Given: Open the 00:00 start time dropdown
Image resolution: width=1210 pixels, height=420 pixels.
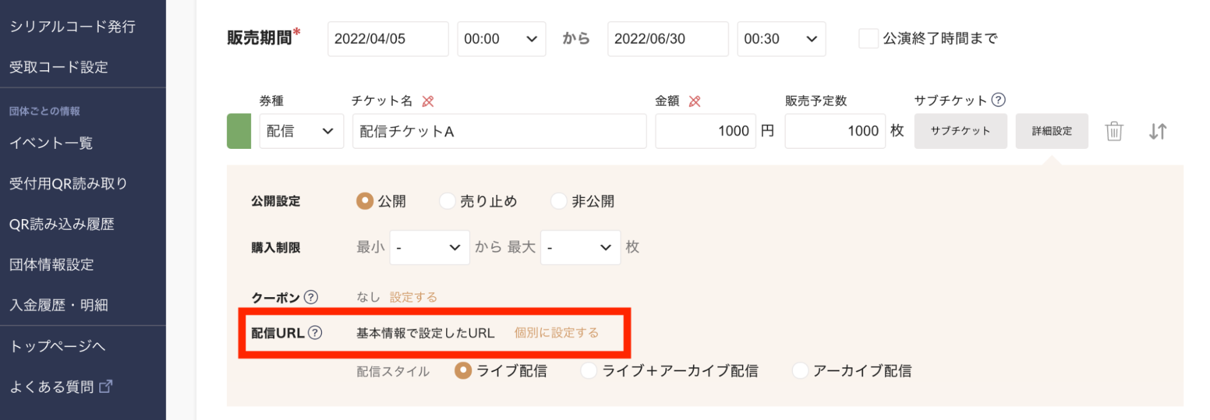Looking at the screenshot, I should click(501, 39).
